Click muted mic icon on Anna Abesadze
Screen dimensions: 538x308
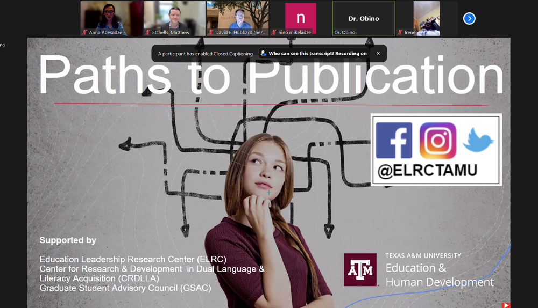point(84,33)
